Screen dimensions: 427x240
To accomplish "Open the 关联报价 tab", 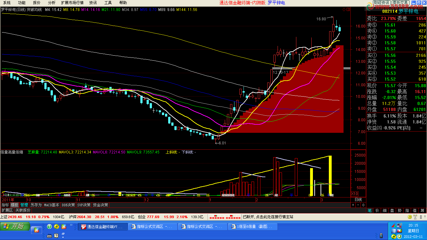I will 23,210.
